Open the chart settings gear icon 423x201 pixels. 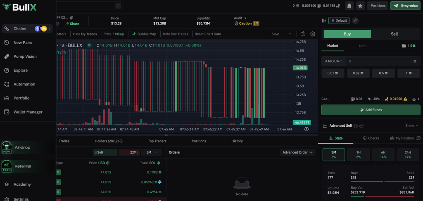313,34
